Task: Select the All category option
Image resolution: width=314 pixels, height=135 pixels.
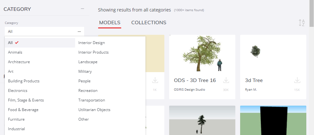Action: tap(40, 42)
